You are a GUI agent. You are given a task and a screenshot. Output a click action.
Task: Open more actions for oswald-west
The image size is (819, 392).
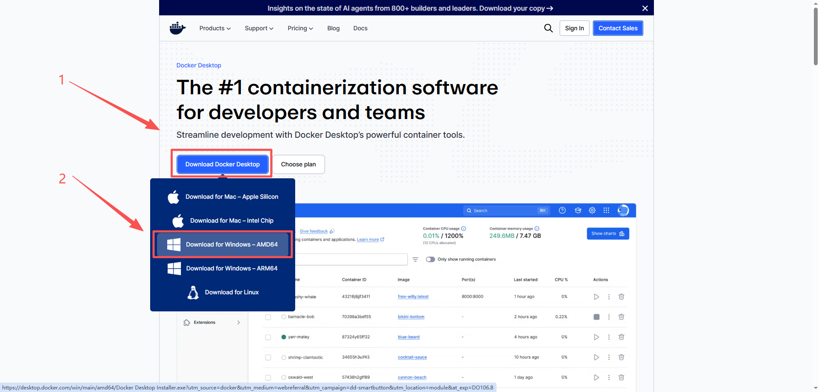(x=609, y=377)
